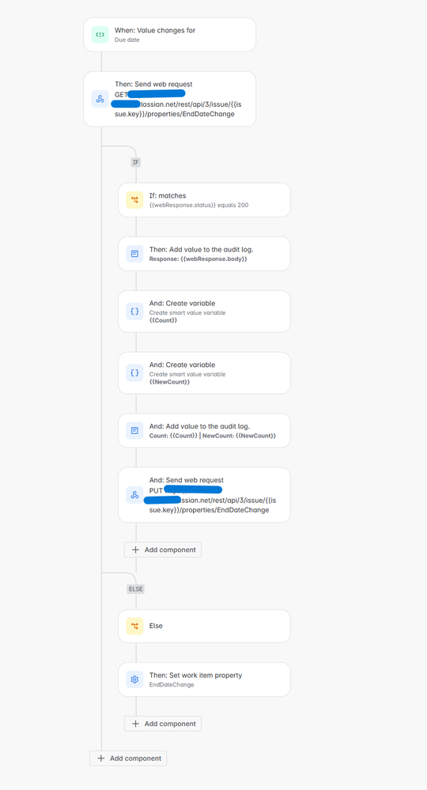Image resolution: width=427 pixels, height=790 pixels.
Task: Open the If: matches condition card
Action: (205, 200)
